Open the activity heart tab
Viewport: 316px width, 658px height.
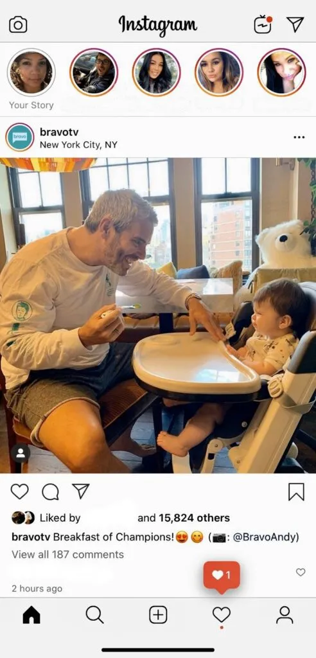tap(221, 615)
